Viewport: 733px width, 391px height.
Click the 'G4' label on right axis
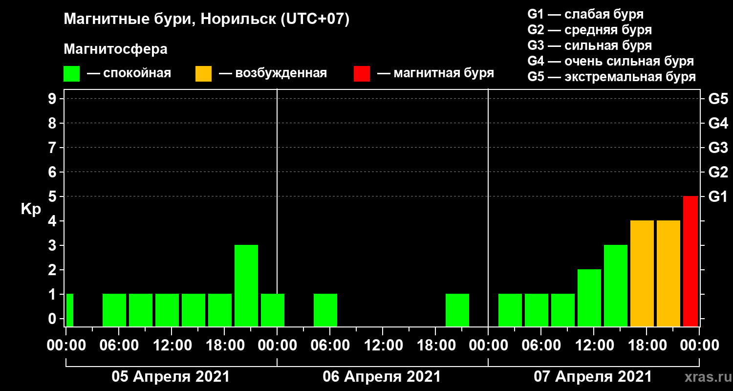click(718, 123)
